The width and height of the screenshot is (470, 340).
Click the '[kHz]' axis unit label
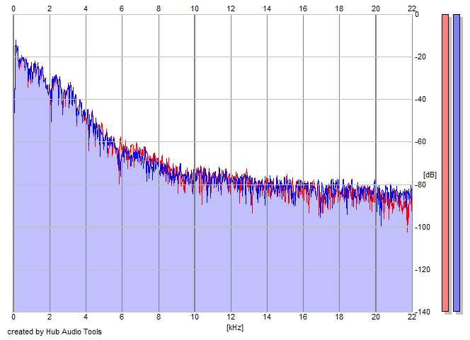(x=235, y=327)
